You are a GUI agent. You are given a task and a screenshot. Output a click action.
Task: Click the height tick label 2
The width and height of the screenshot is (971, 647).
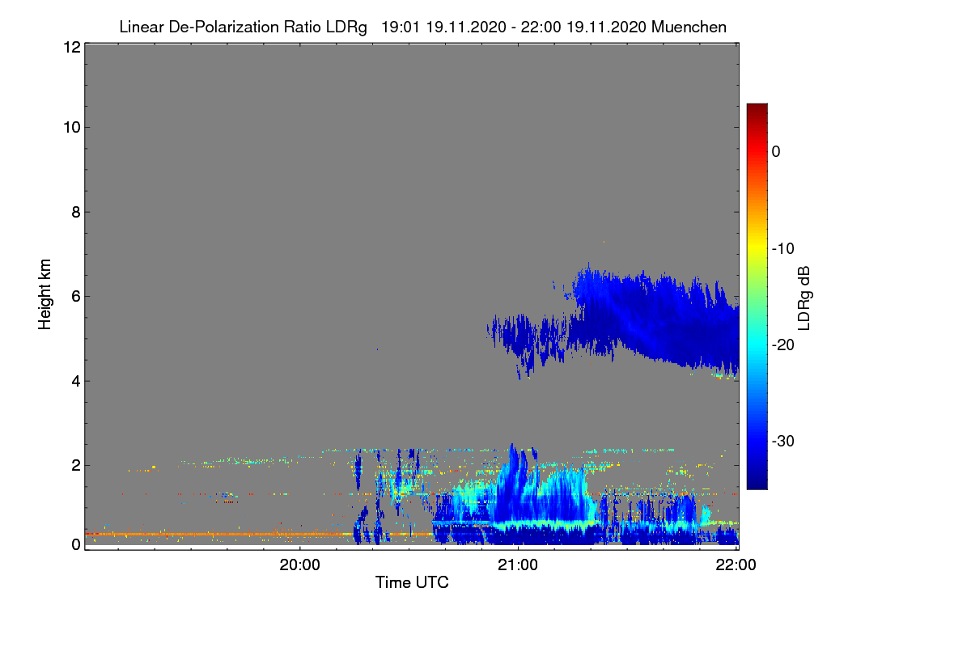tap(74, 465)
